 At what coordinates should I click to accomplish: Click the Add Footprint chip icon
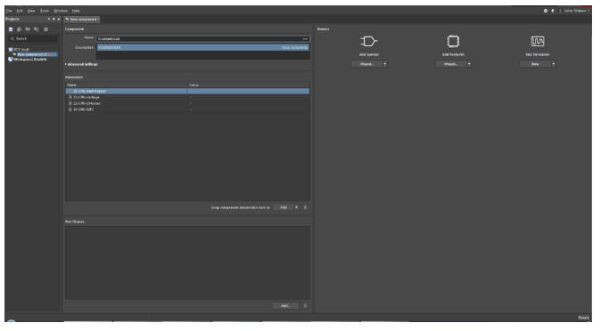point(453,41)
